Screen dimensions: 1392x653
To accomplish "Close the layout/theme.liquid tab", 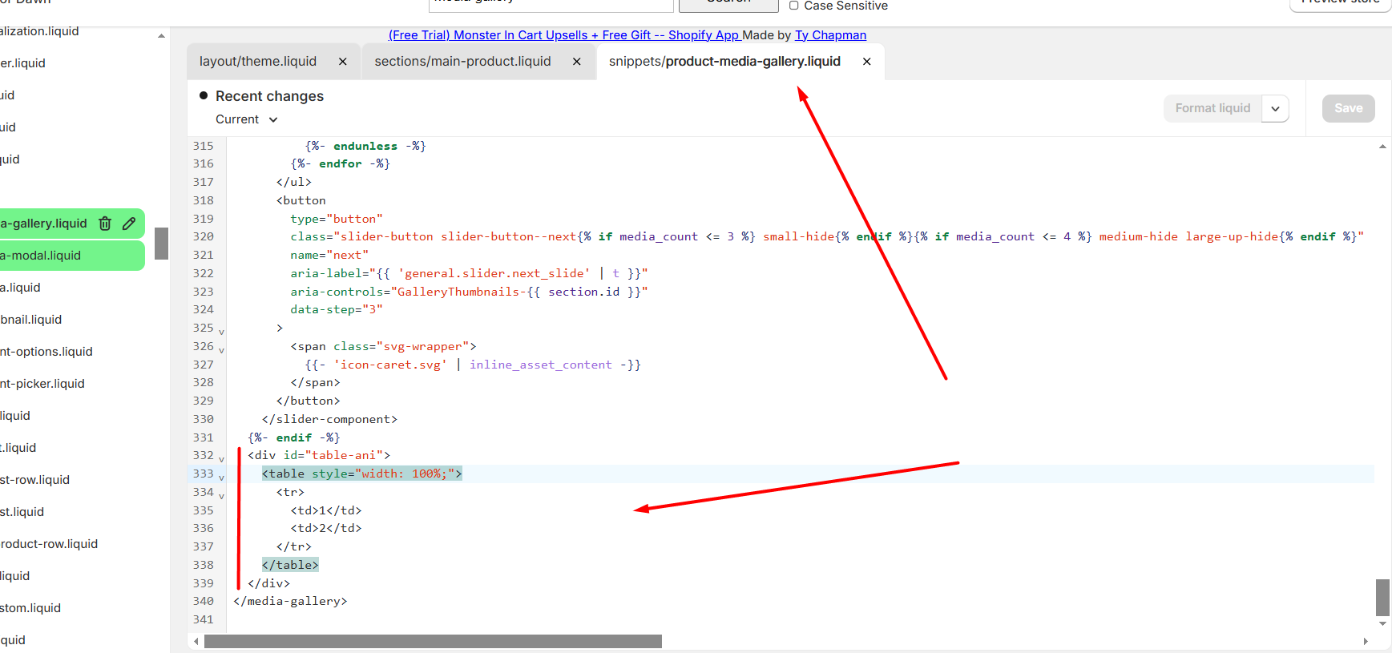I will [x=343, y=62].
